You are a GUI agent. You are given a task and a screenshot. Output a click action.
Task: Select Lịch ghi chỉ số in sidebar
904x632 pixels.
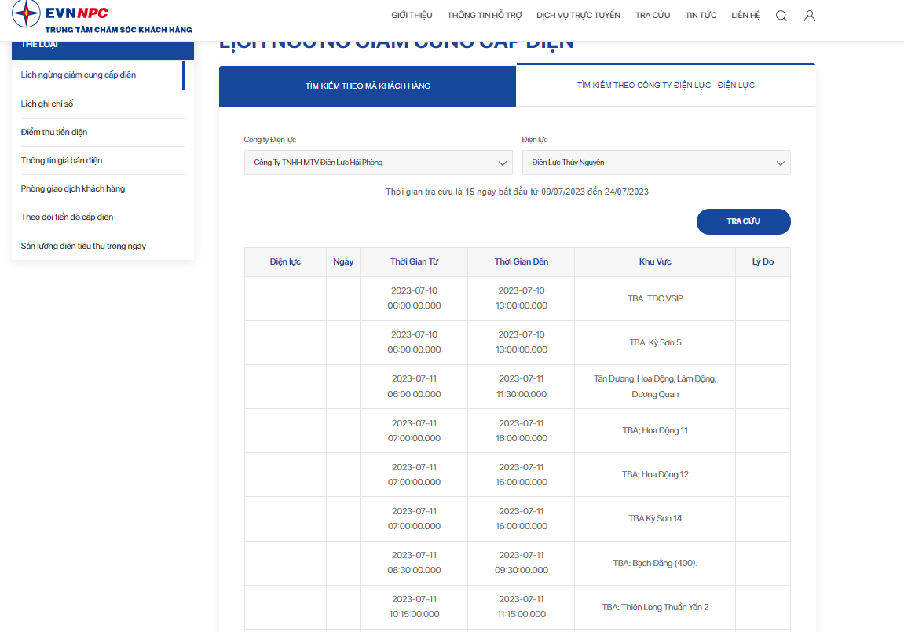click(x=46, y=104)
